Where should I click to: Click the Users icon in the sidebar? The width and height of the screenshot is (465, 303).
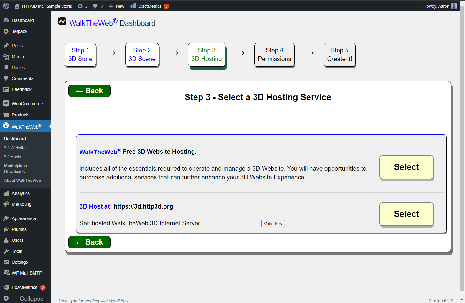tap(6, 240)
